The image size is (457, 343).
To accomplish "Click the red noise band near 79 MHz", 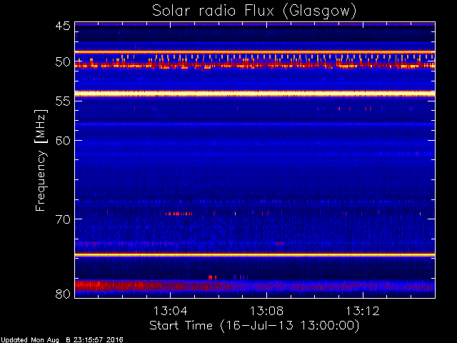I will 255,286.
